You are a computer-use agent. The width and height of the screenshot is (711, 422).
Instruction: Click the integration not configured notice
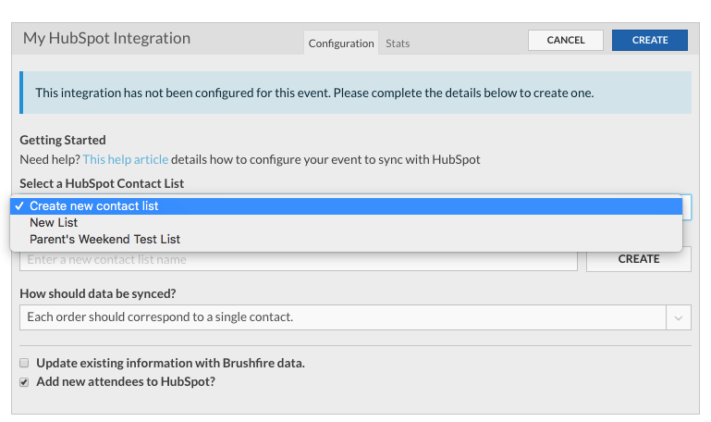[355, 93]
